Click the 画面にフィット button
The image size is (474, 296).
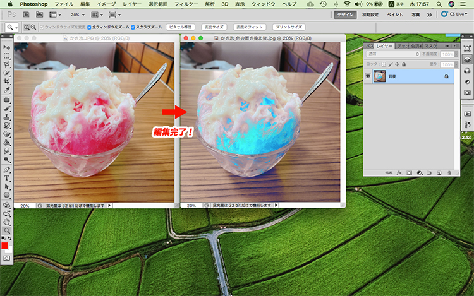(x=249, y=28)
